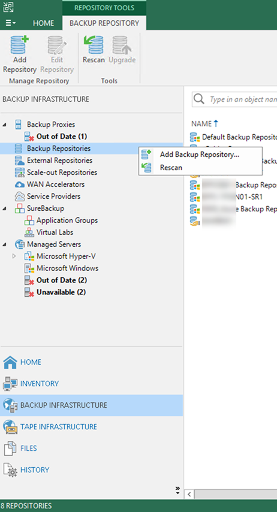Click the Edit Repository ribbon icon
This screenshot has height=512, width=277.
tap(57, 45)
